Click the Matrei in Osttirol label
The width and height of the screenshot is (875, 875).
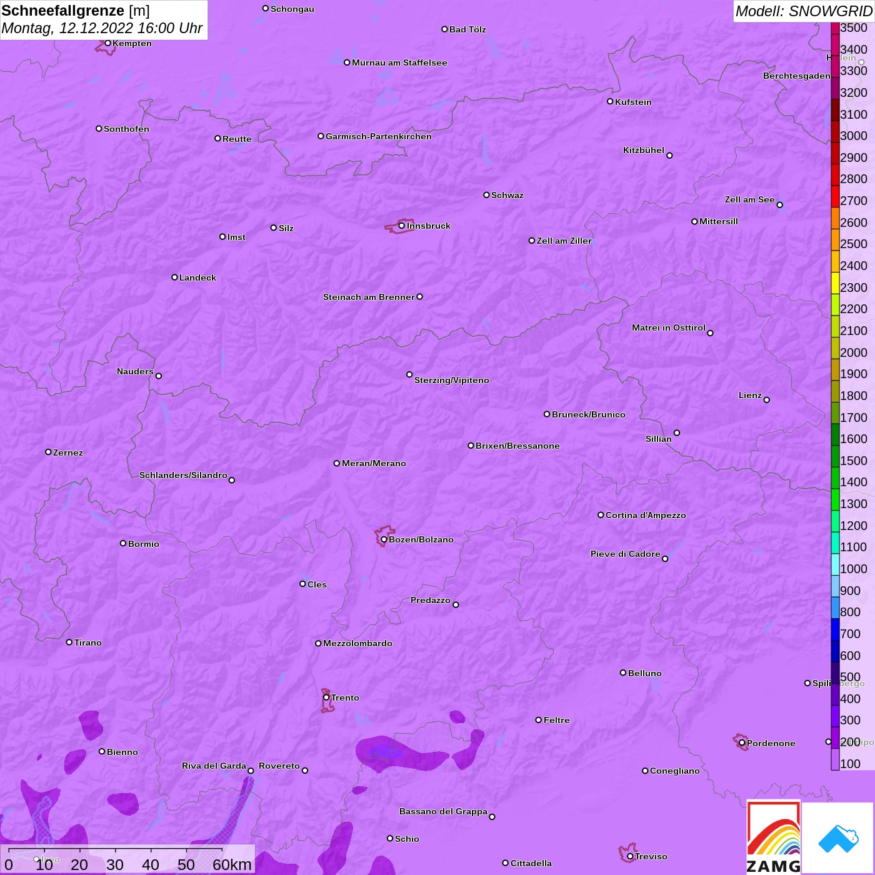click(669, 327)
